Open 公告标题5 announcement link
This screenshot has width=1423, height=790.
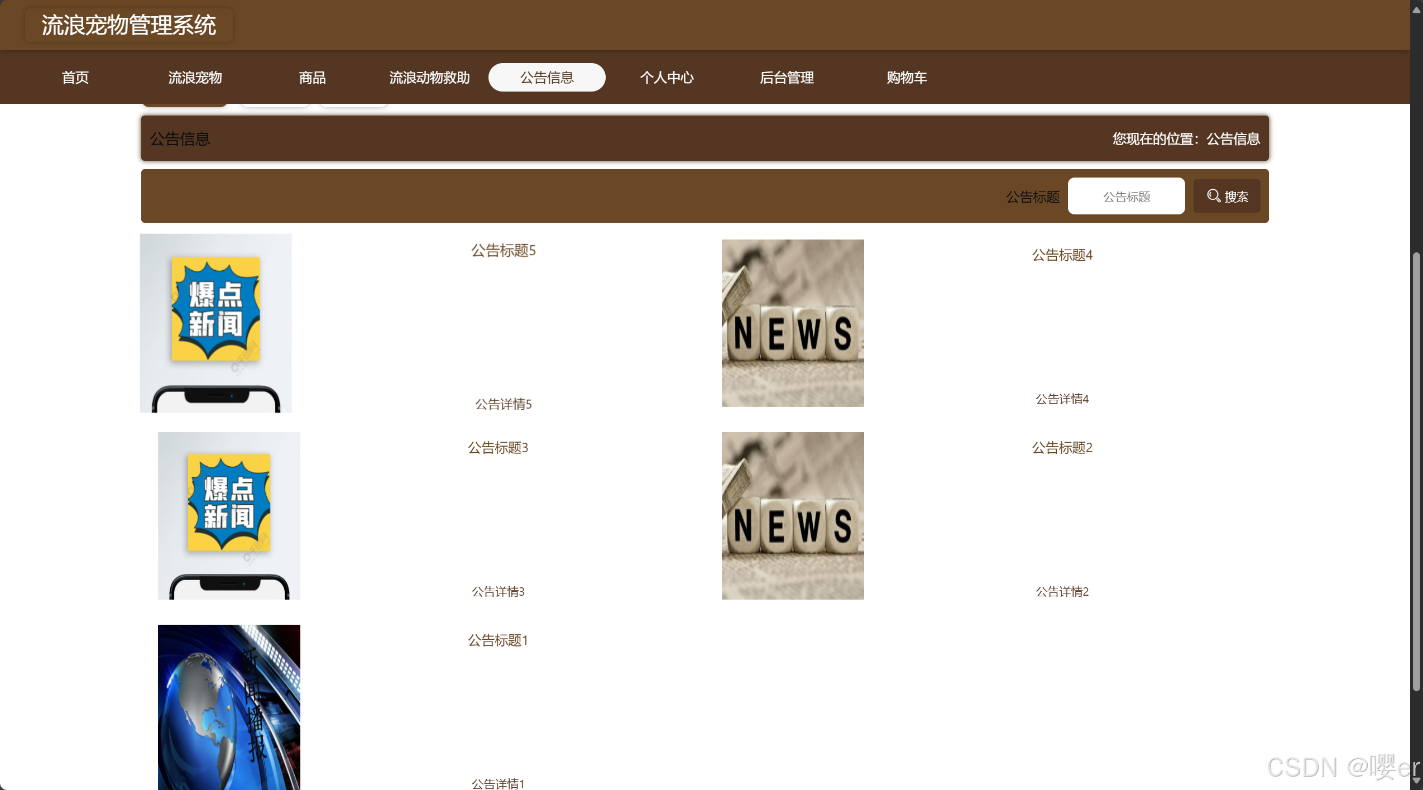coord(503,251)
